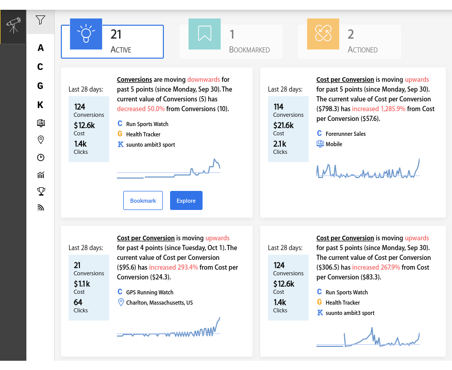The height and width of the screenshot is (370, 452).
Task: Select suunto ambit3 sport keyword in Conversions card
Action: [150, 145]
